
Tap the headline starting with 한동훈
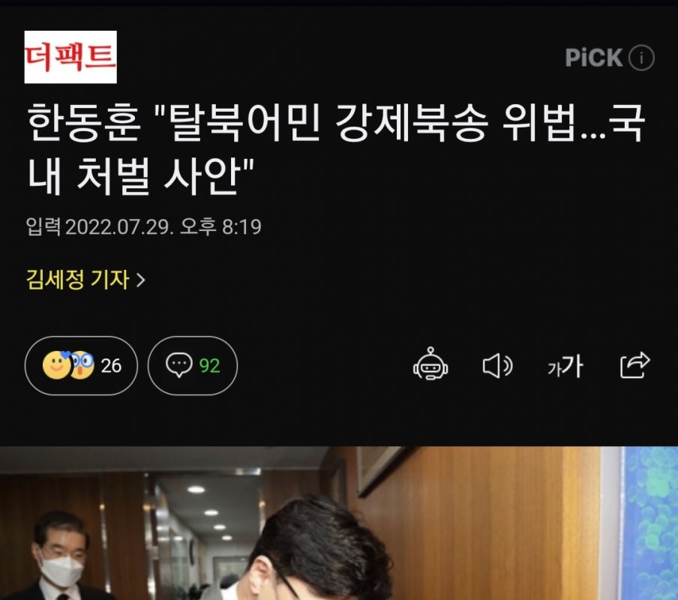coord(336,149)
